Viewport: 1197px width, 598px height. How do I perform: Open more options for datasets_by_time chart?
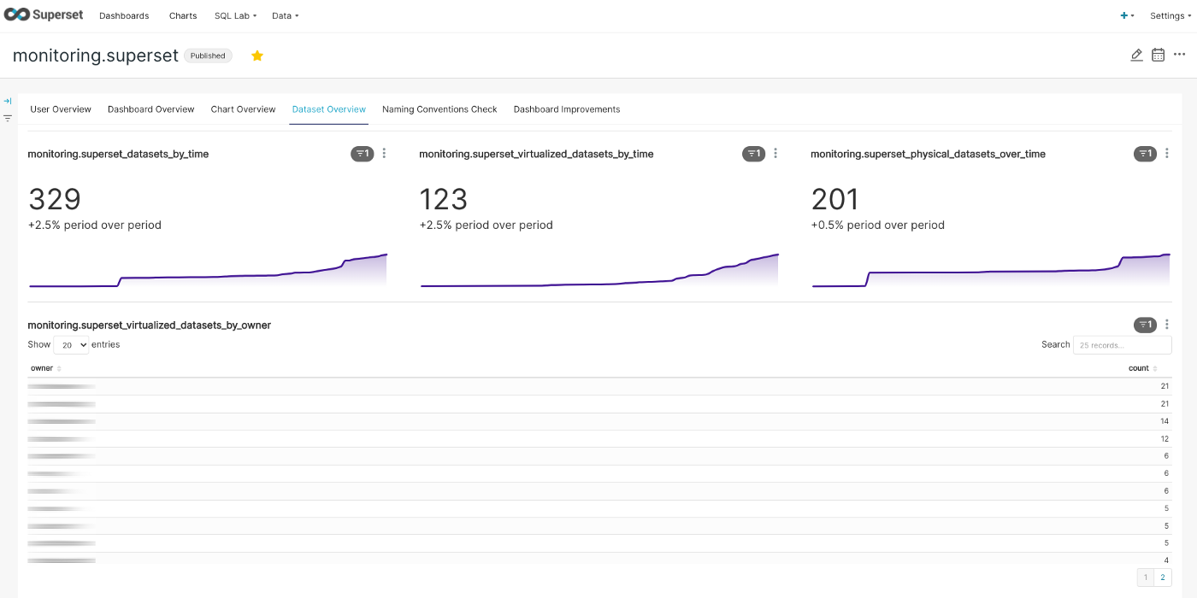coord(384,154)
